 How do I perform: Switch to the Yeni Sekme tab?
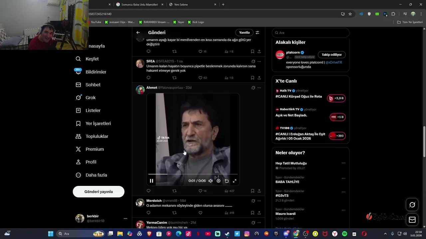[193, 4]
